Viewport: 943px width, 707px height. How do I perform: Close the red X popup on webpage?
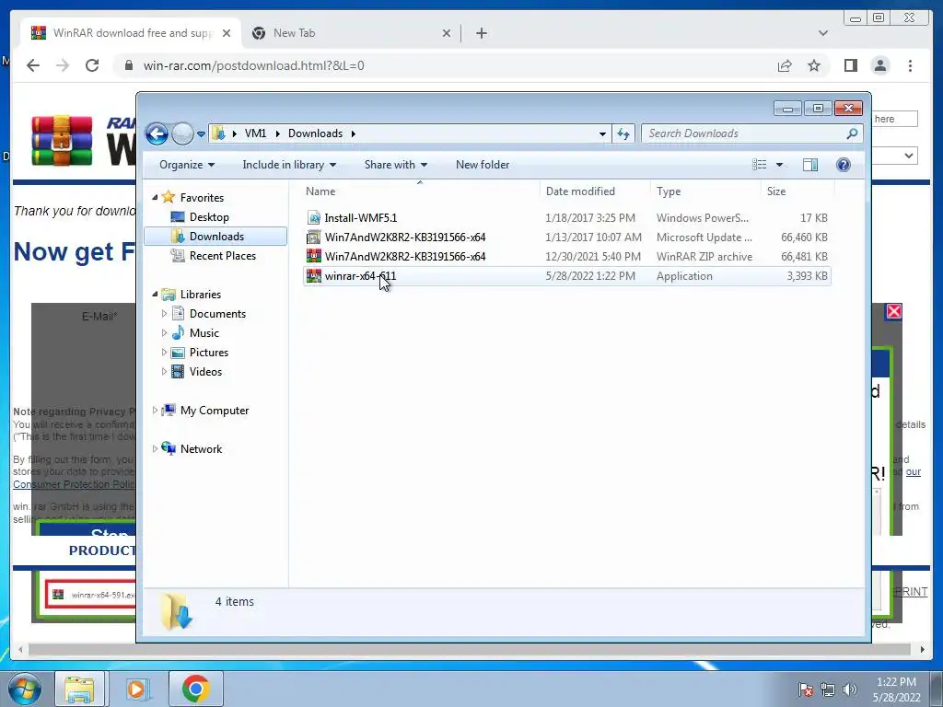coord(893,311)
